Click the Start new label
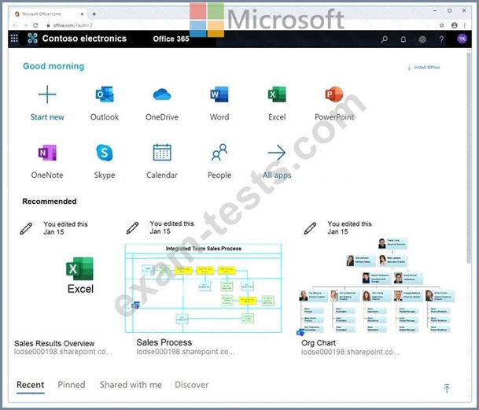 coord(47,117)
